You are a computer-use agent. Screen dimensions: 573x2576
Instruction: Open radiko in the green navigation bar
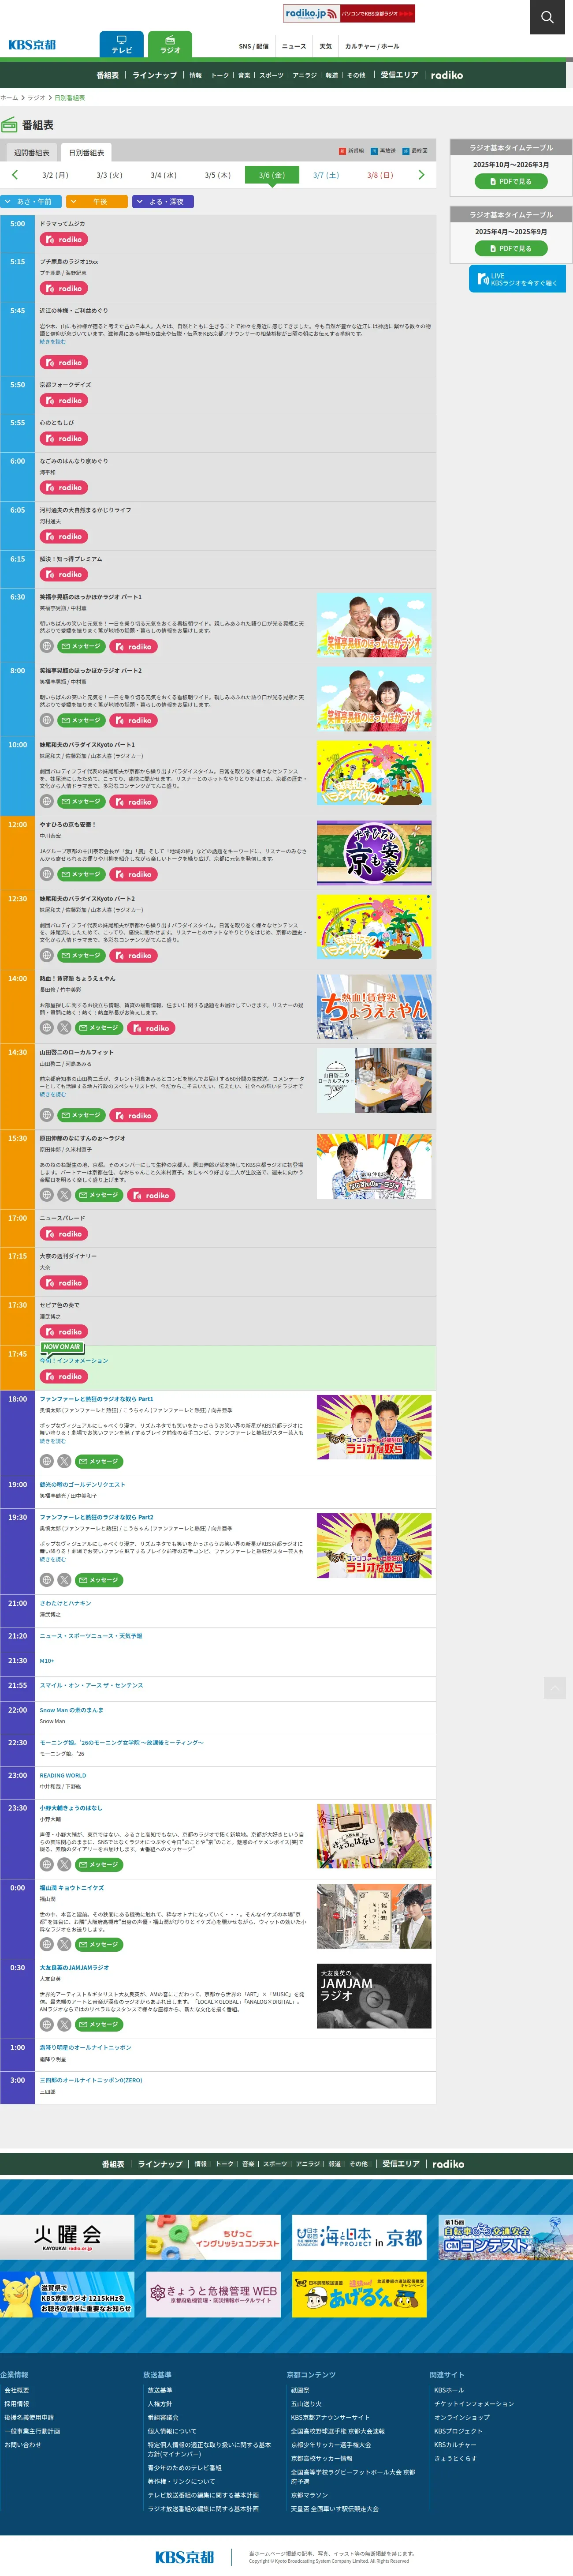point(447,75)
